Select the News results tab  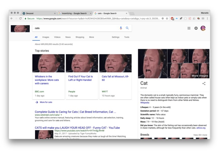[x=68, y=37]
